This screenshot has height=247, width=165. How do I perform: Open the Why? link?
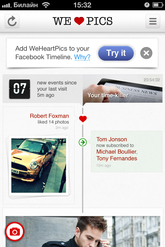click(x=82, y=57)
